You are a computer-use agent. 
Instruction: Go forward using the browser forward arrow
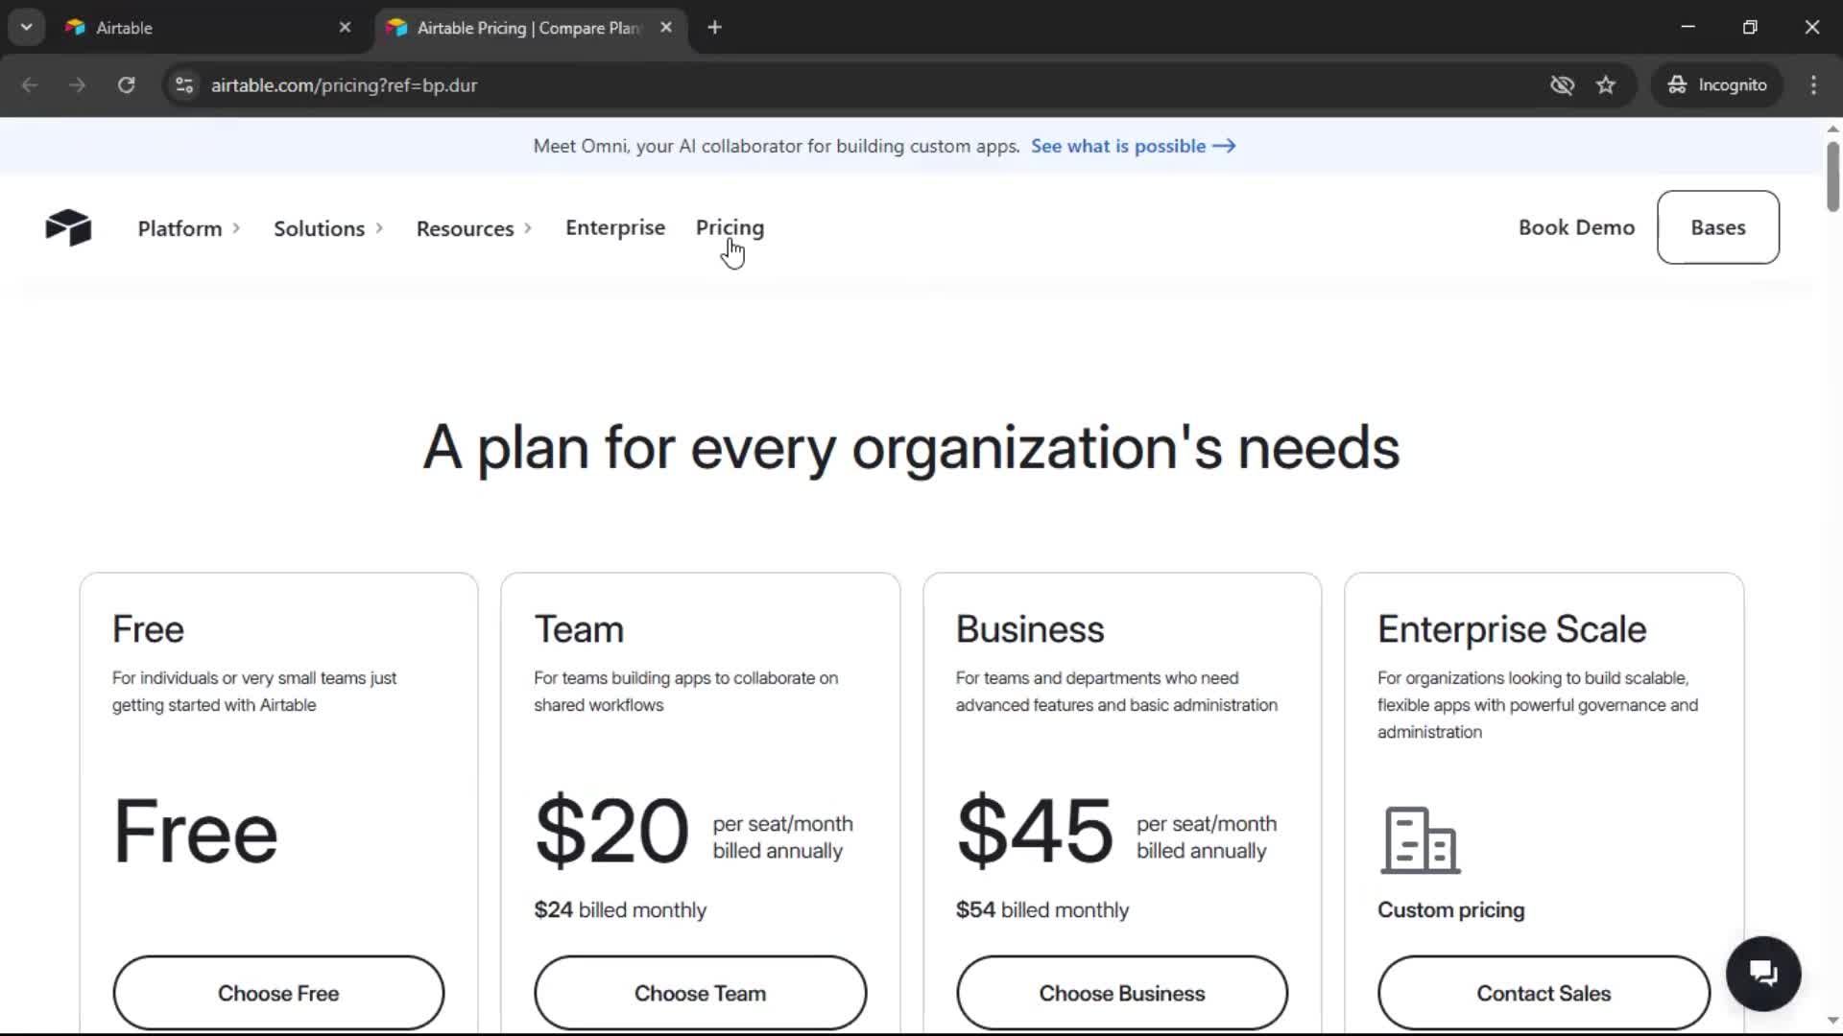(x=77, y=84)
